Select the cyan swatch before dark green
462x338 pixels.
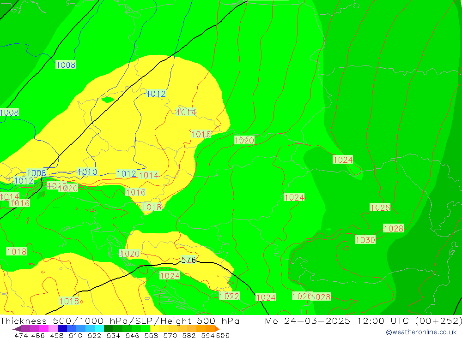coord(99,329)
